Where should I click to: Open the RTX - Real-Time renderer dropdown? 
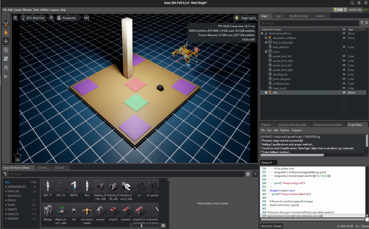pyautogui.click(x=35, y=18)
